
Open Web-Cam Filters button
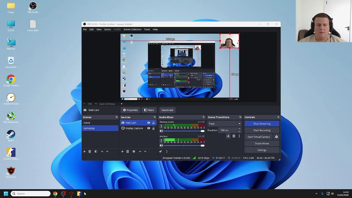coord(149,110)
